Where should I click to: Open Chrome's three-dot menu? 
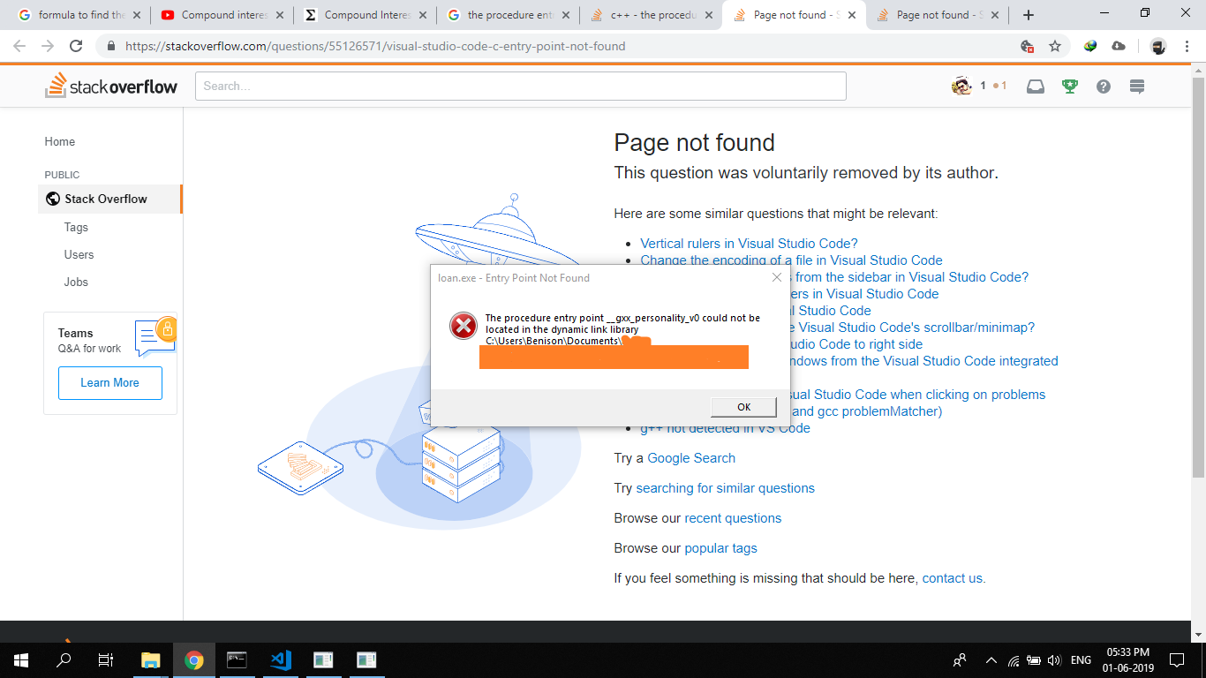pos(1186,47)
